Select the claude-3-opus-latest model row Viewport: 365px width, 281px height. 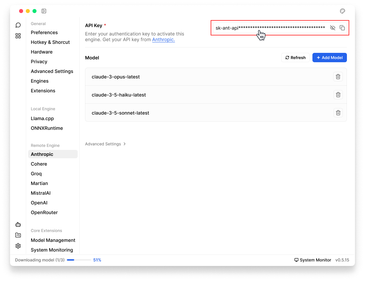pyautogui.click(x=216, y=77)
